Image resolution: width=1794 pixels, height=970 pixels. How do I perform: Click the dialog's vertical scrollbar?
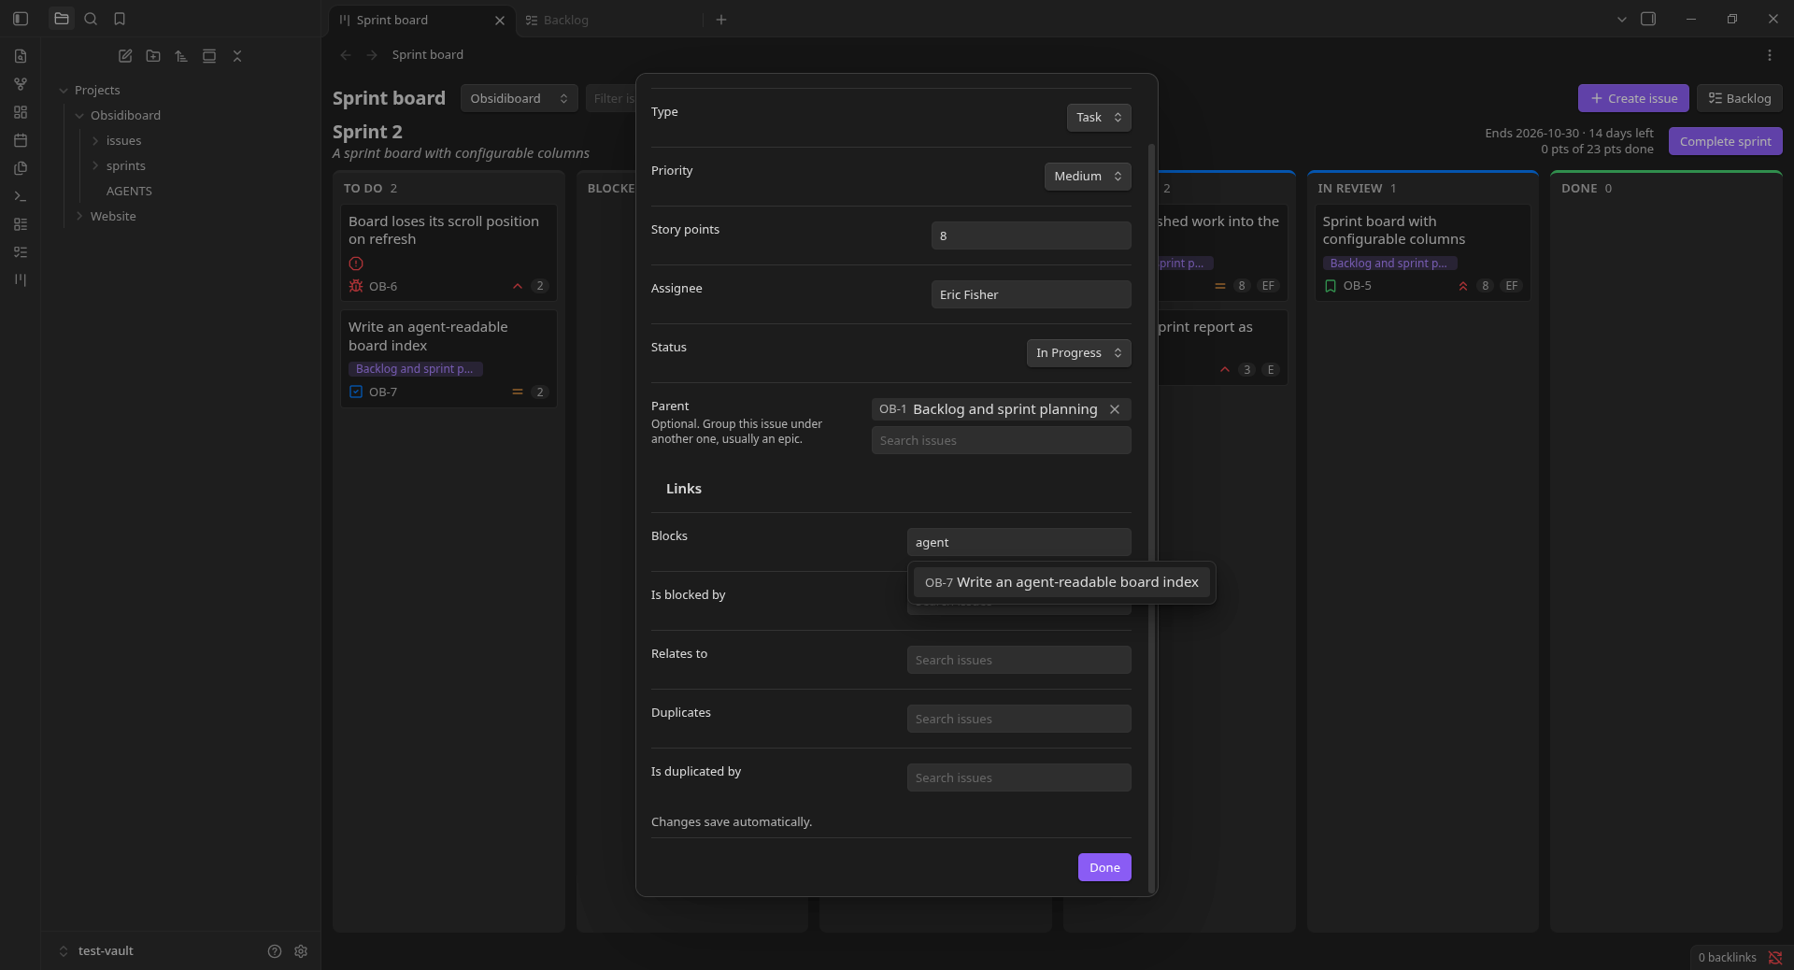(1151, 519)
